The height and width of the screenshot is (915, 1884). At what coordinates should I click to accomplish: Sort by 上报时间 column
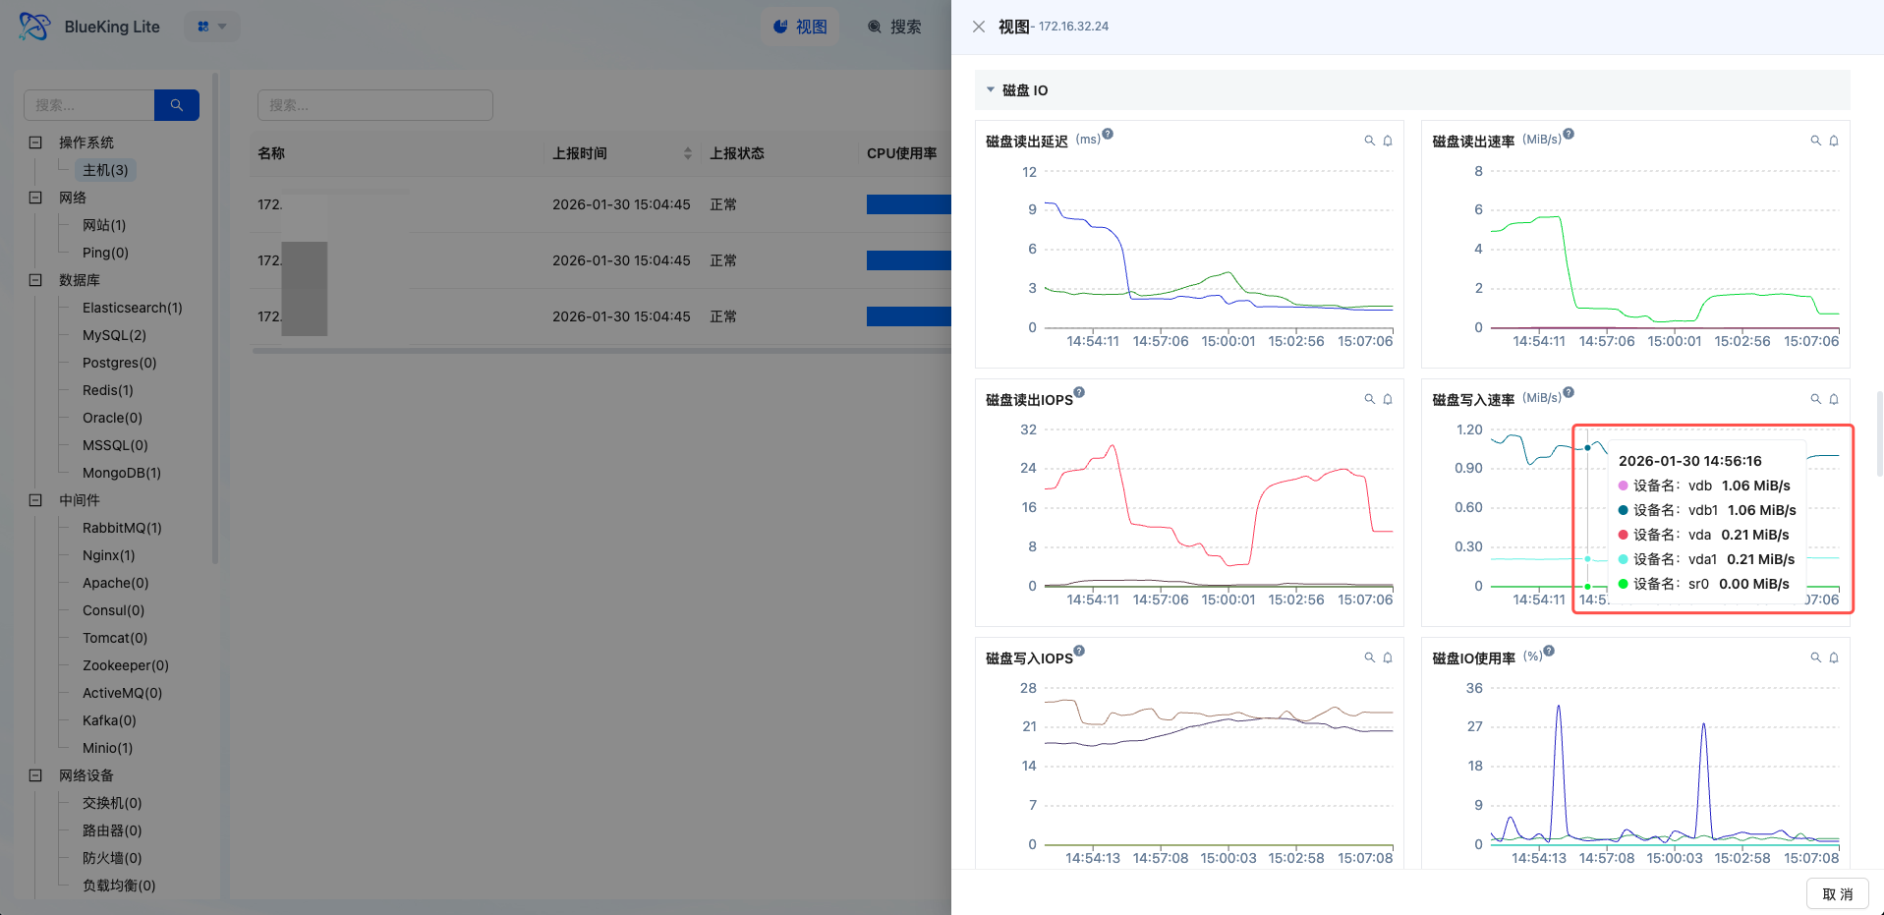coord(687,153)
